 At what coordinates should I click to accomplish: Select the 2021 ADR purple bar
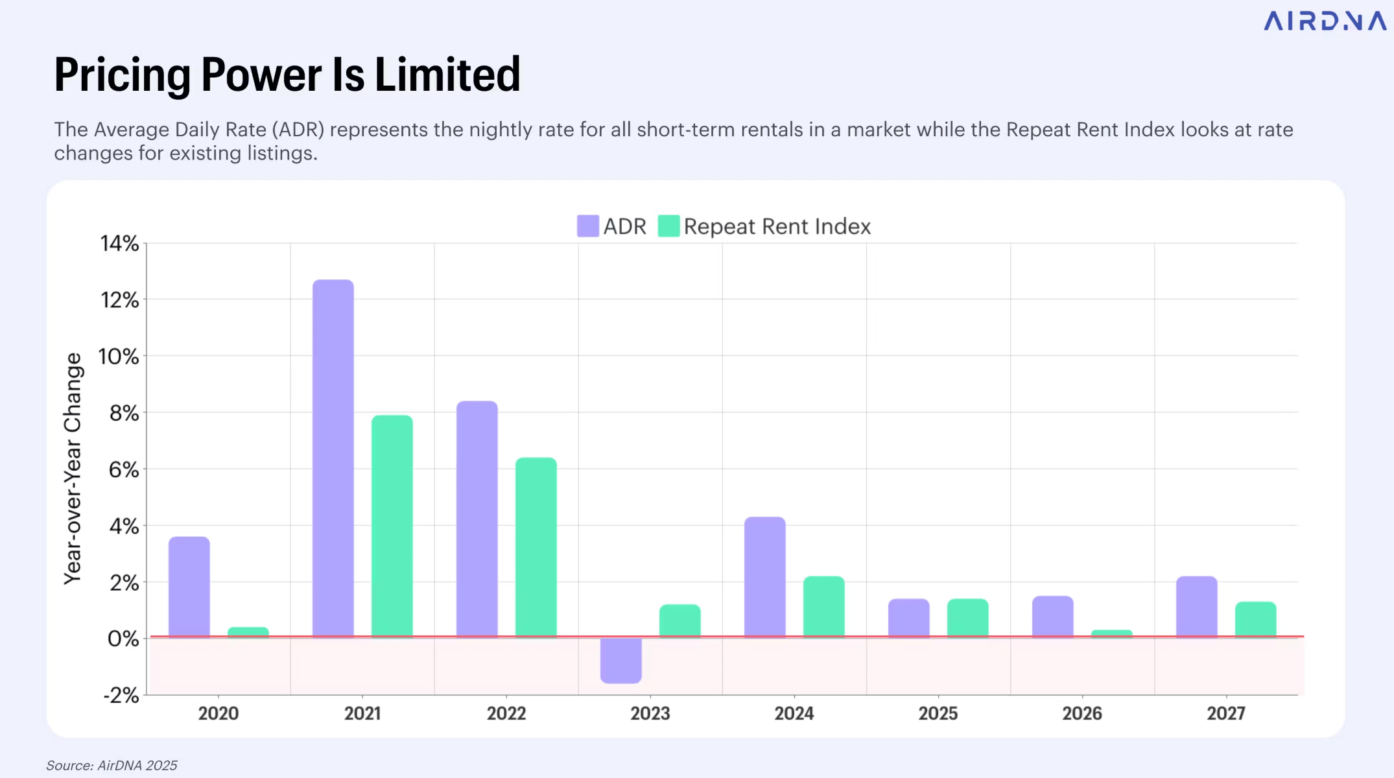333,457
